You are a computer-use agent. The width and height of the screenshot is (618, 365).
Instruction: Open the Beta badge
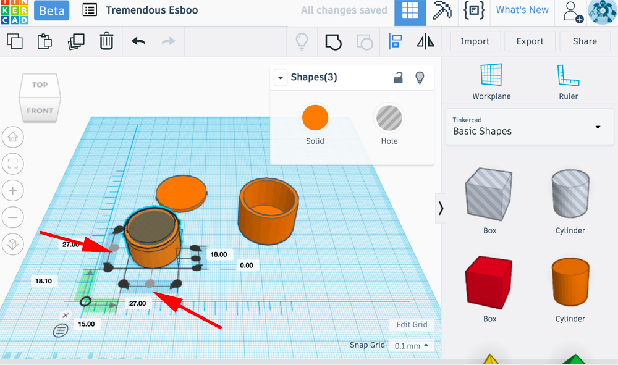coord(52,10)
